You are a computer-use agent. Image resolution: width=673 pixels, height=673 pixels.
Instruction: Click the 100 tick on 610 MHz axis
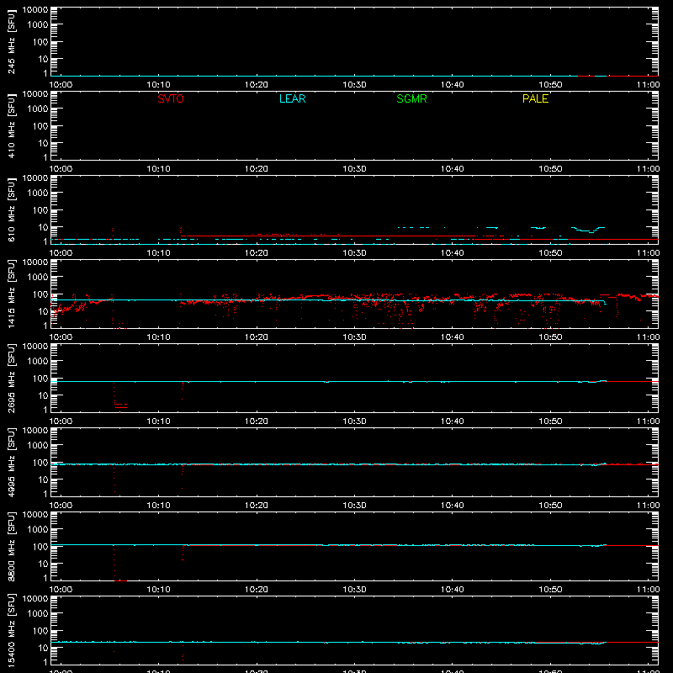tap(40, 209)
